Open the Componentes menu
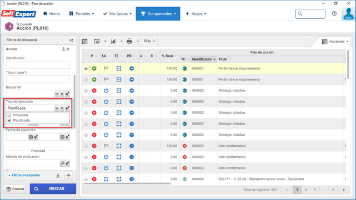356x200 pixels. [158, 14]
